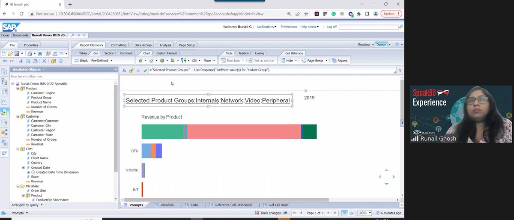Create a new document with the New icon
This screenshot has height=220, width=514.
3,54
